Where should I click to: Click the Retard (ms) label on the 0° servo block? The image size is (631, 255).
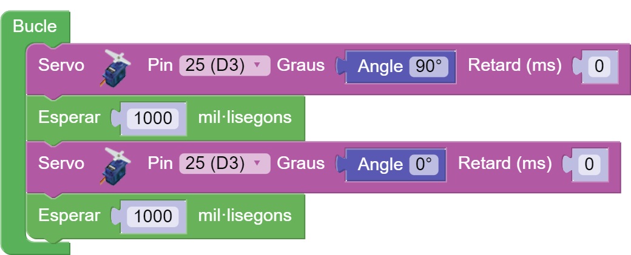point(505,164)
